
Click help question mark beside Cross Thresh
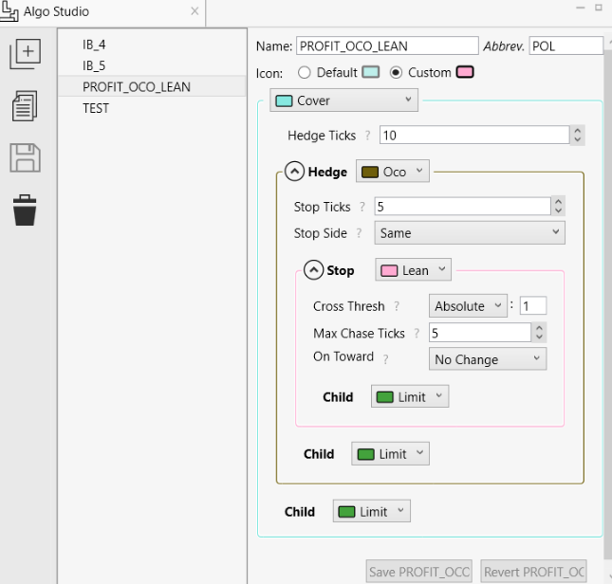pyautogui.click(x=397, y=306)
